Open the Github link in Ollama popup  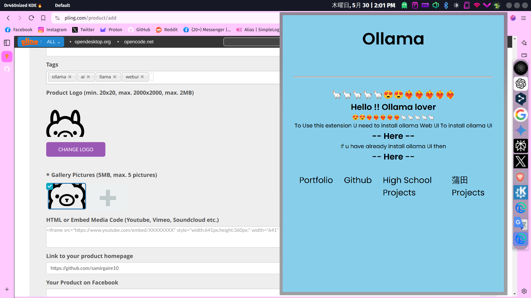pyautogui.click(x=358, y=180)
